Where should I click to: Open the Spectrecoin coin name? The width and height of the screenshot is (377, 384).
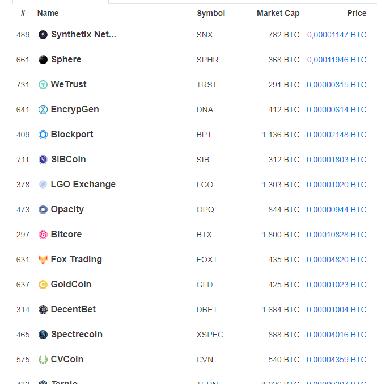(x=77, y=335)
